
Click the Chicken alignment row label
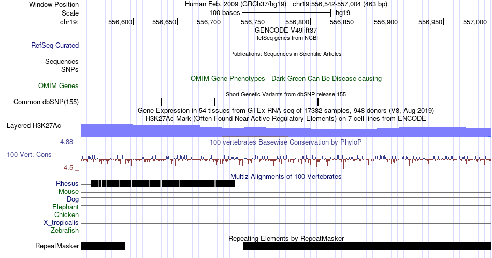pyautogui.click(x=66, y=214)
